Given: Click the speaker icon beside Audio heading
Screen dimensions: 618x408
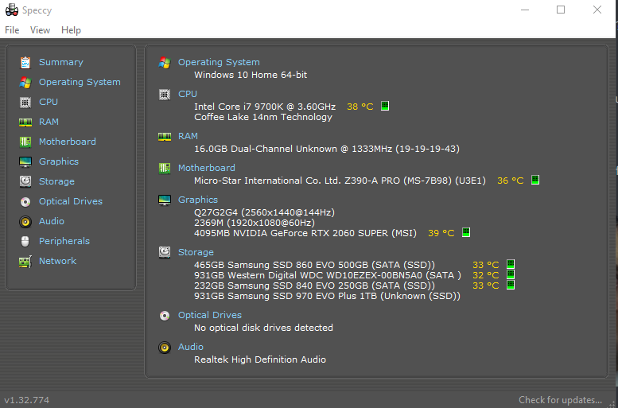Looking at the screenshot, I should click(165, 348).
